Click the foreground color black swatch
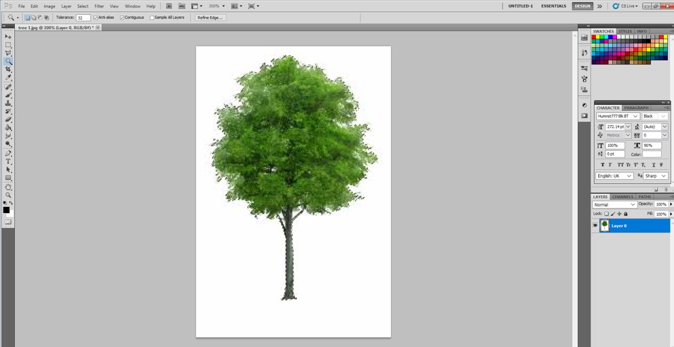 pos(6,210)
